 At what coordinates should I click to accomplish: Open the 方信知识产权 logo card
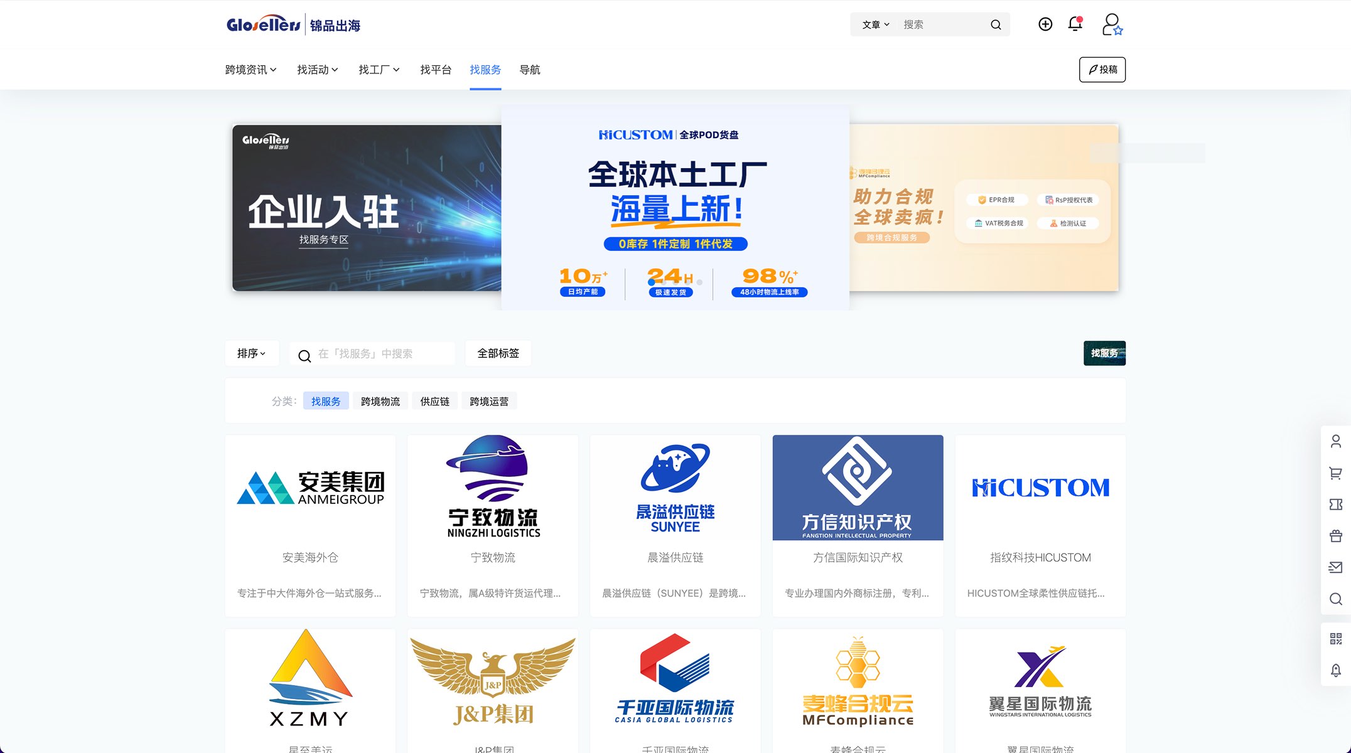coord(858,488)
